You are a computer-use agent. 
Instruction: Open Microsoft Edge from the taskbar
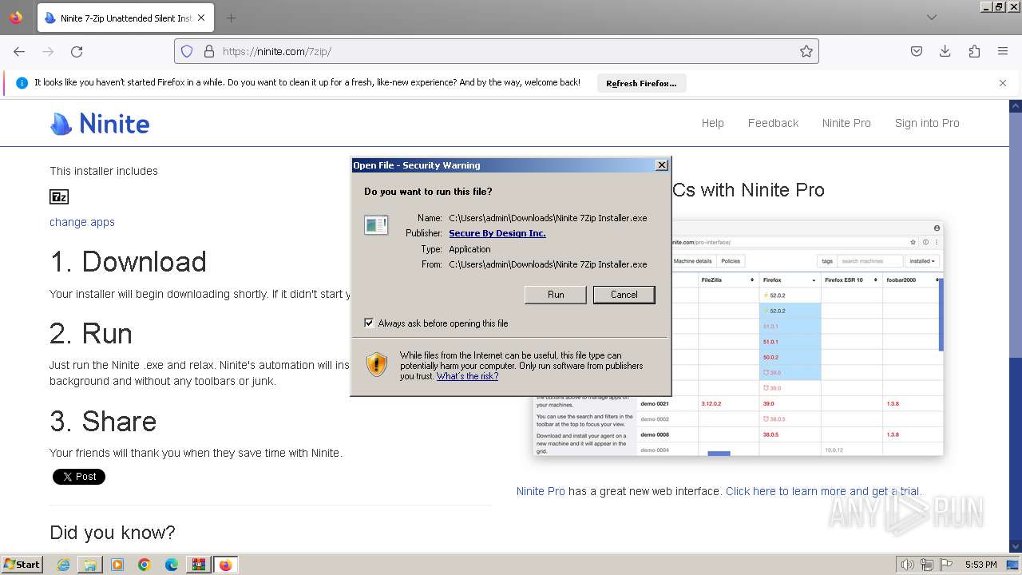click(x=172, y=565)
